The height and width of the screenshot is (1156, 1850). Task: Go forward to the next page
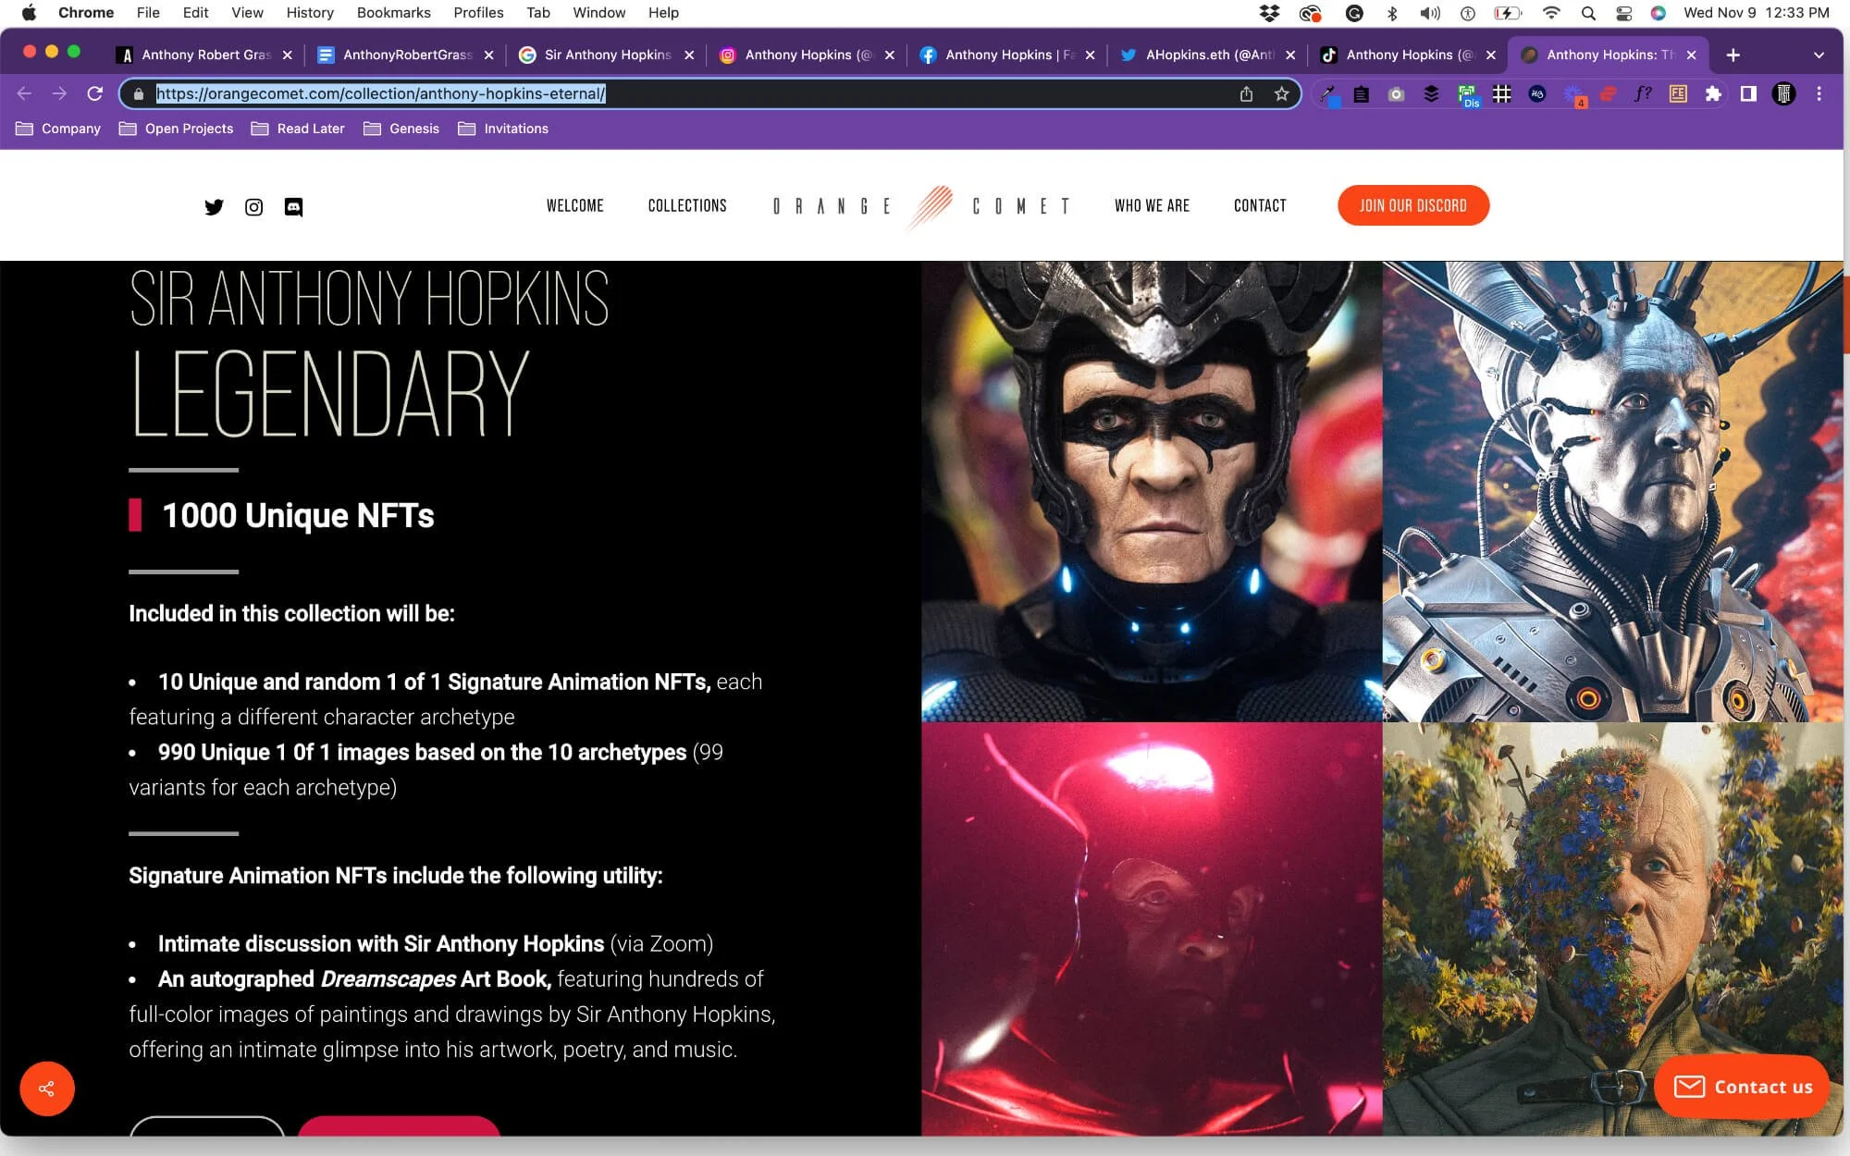click(59, 93)
